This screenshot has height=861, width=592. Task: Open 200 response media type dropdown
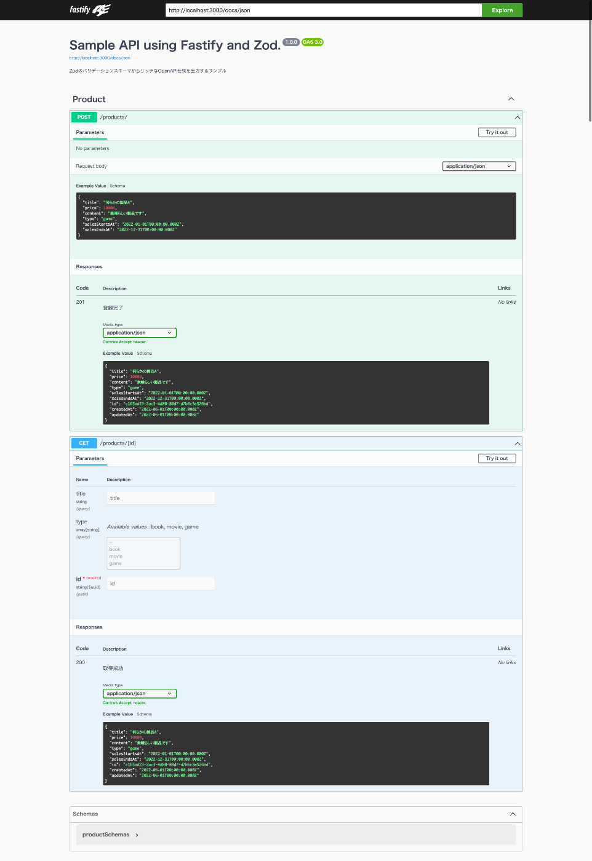tap(140, 694)
